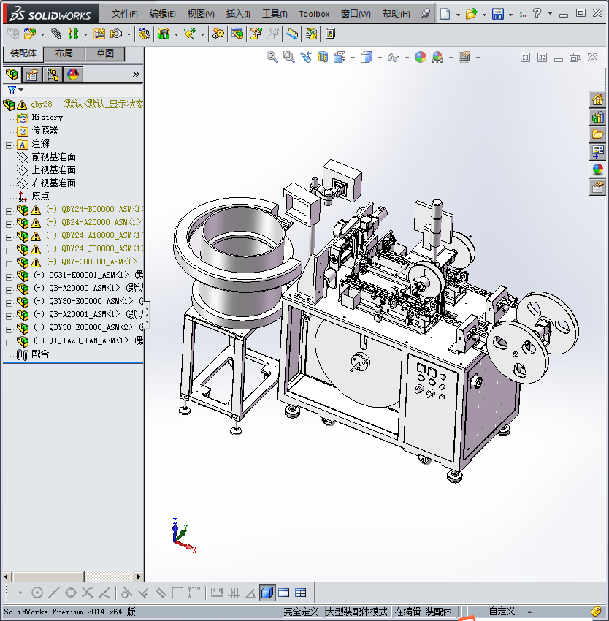The width and height of the screenshot is (609, 621).
Task: Click the Save icon in the title toolbar
Action: point(497,14)
